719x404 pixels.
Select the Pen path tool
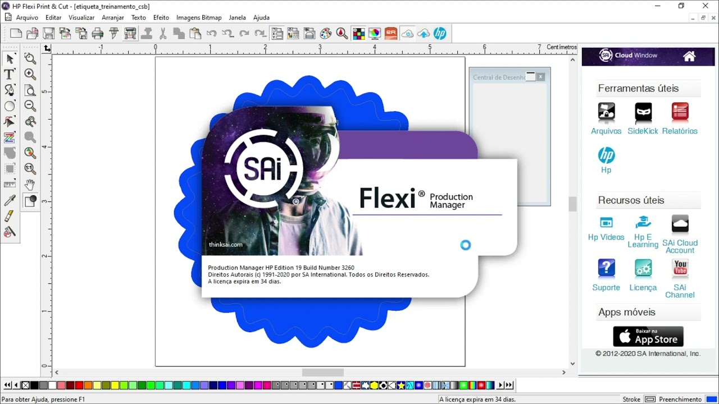(x=10, y=90)
